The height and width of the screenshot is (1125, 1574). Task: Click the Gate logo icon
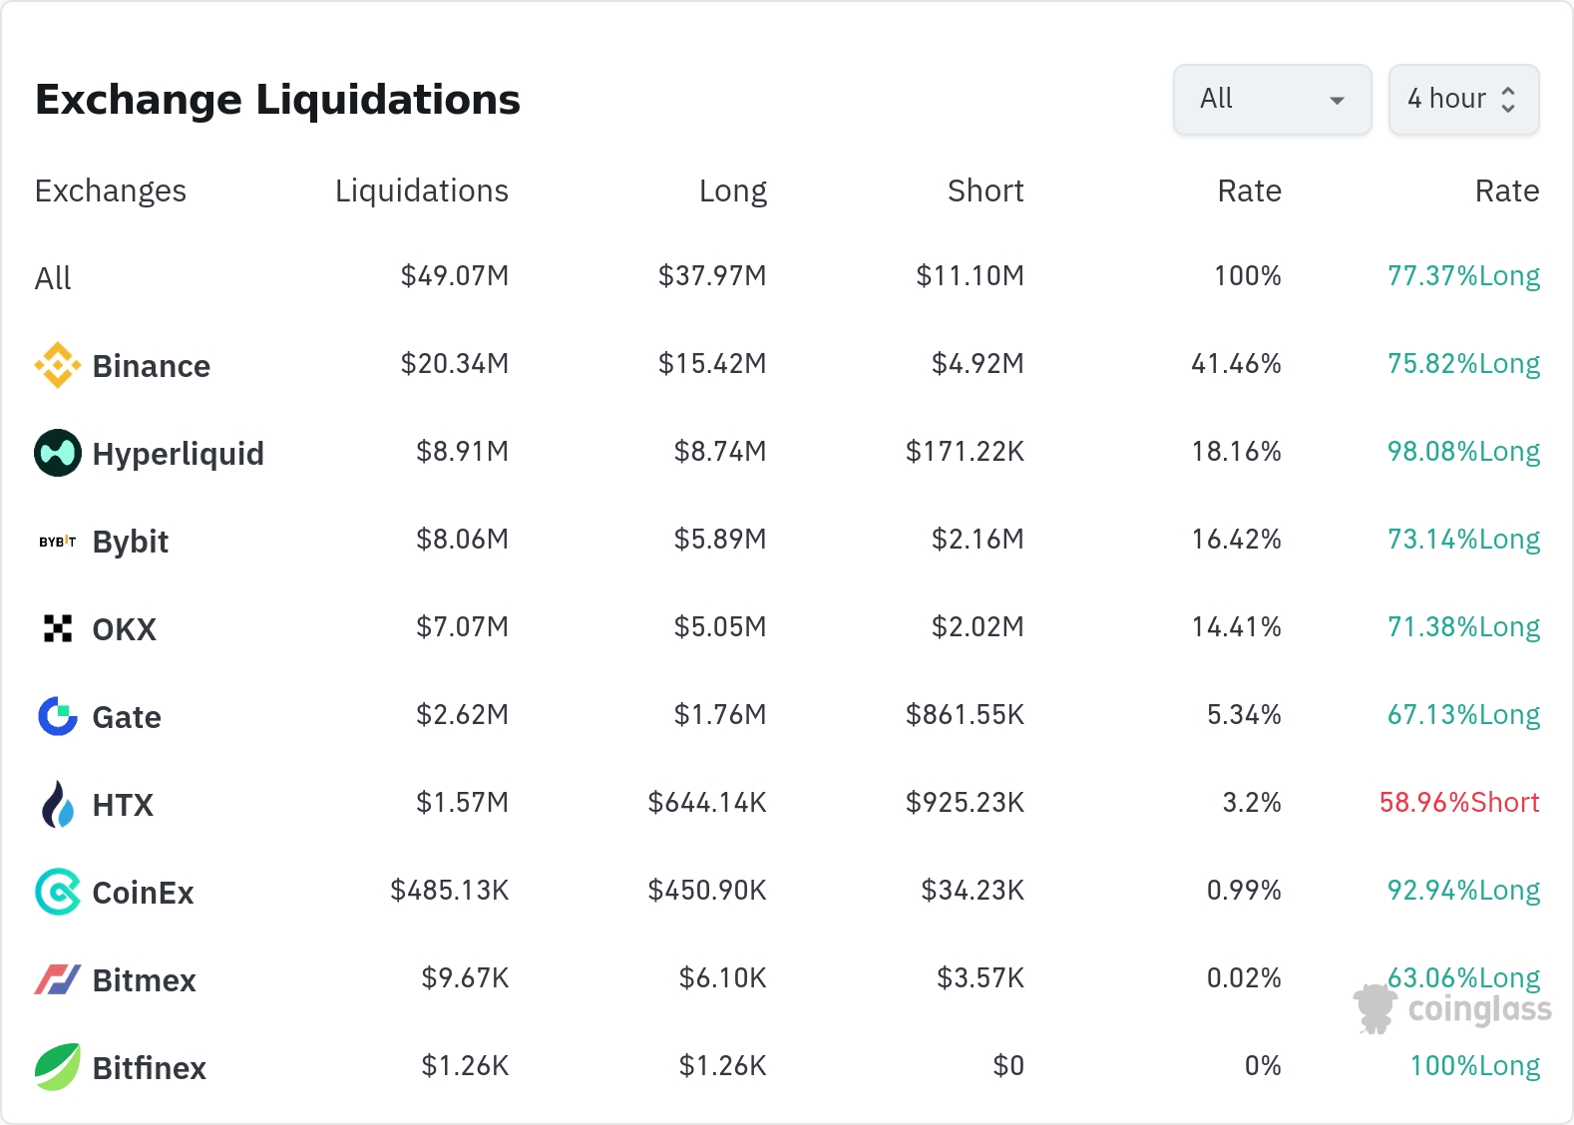(58, 716)
